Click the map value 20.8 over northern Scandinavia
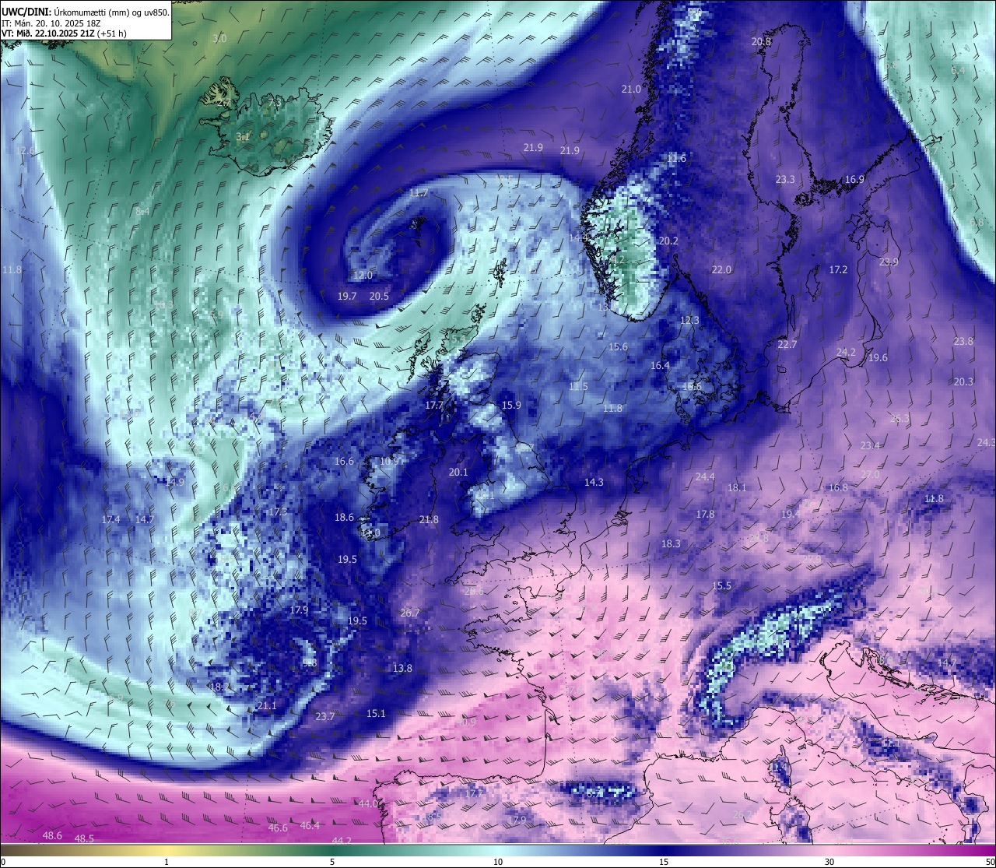The height and width of the screenshot is (868, 996). point(761,41)
